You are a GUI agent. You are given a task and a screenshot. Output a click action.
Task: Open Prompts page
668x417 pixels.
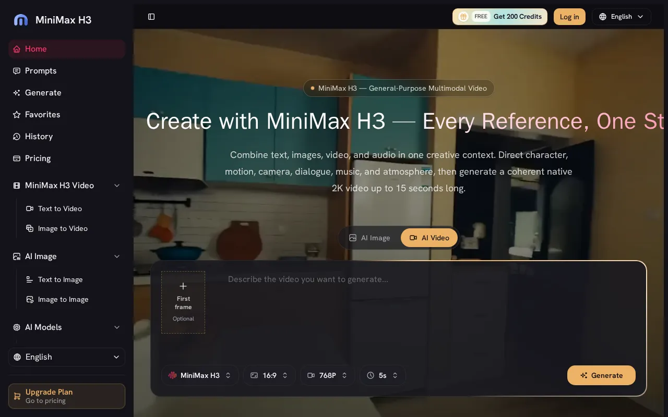point(67,71)
